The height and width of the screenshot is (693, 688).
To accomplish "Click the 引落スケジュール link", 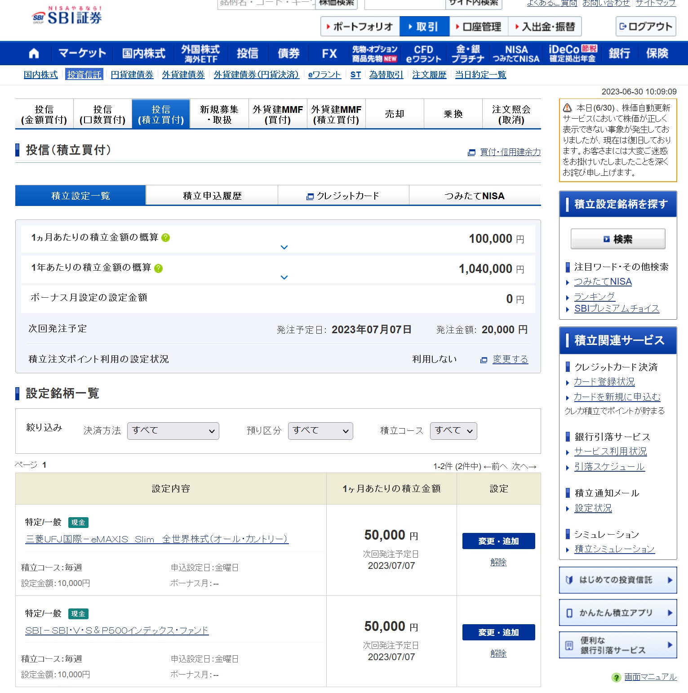I will click(x=609, y=467).
